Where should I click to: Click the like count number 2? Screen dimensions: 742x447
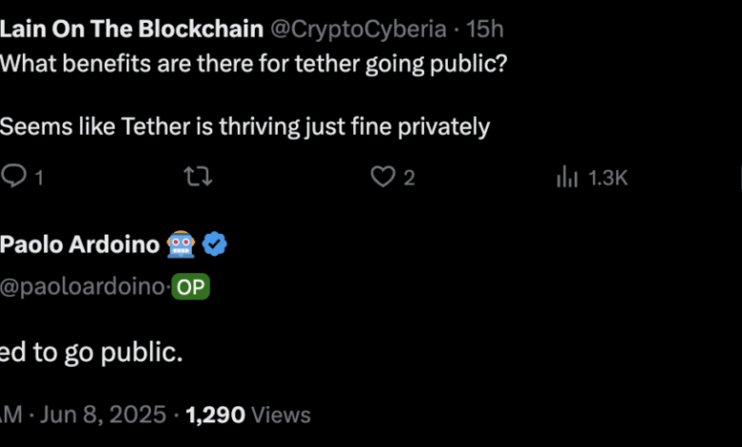click(409, 179)
